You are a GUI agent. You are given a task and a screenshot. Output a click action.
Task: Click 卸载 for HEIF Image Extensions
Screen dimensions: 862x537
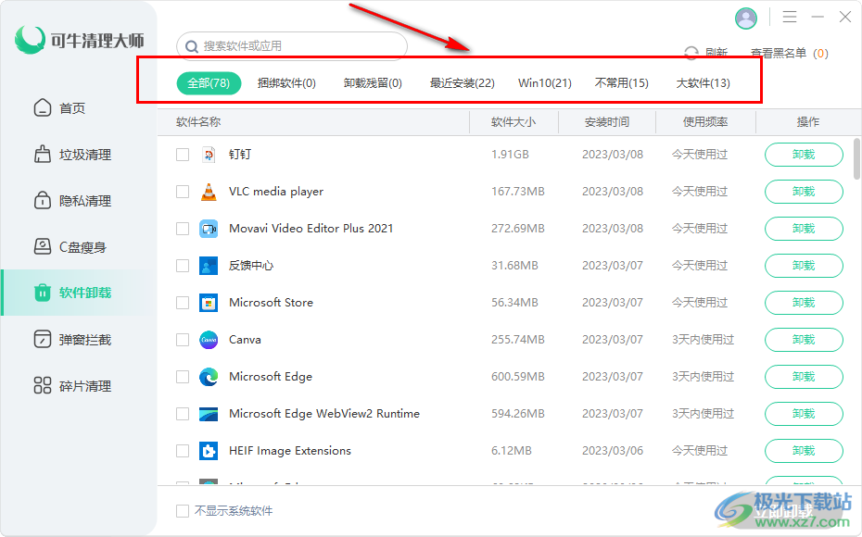(804, 451)
